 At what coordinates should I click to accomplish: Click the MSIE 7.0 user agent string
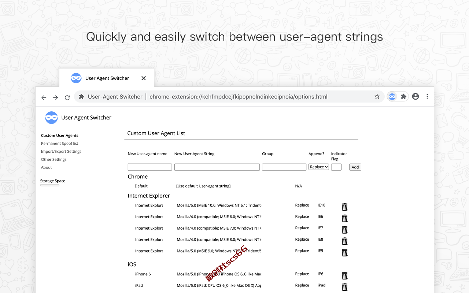219,228
